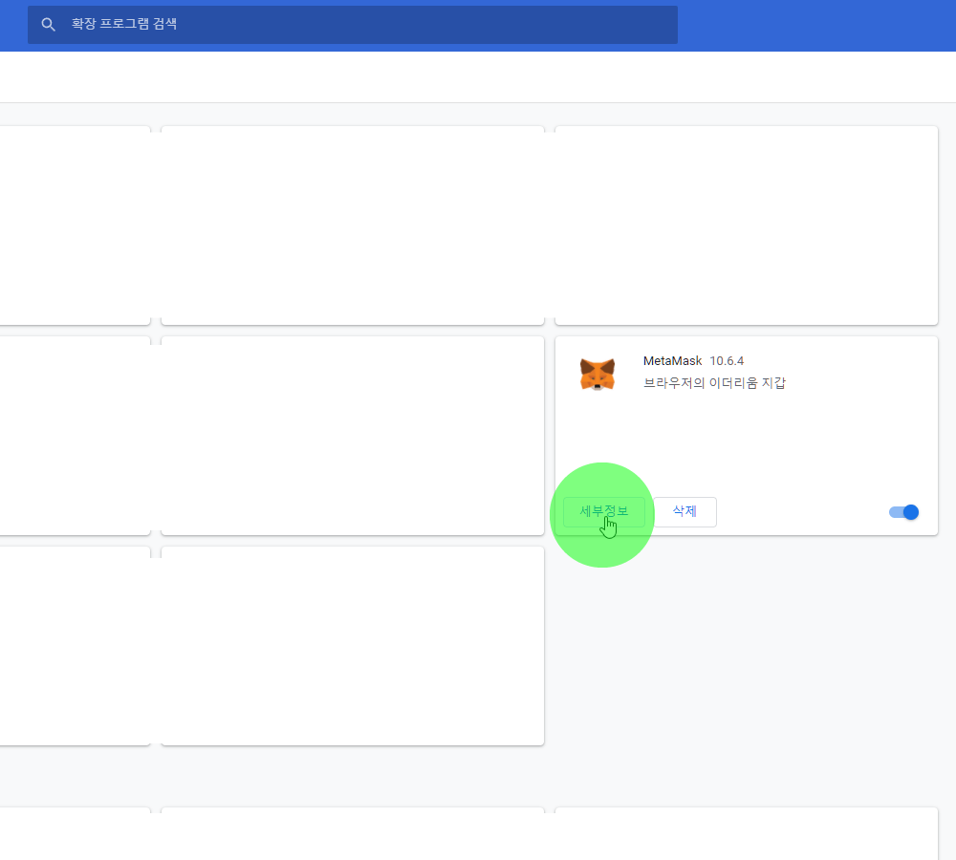Select the blank middle card in the third row
The width and height of the screenshot is (956, 860).
tap(352, 645)
